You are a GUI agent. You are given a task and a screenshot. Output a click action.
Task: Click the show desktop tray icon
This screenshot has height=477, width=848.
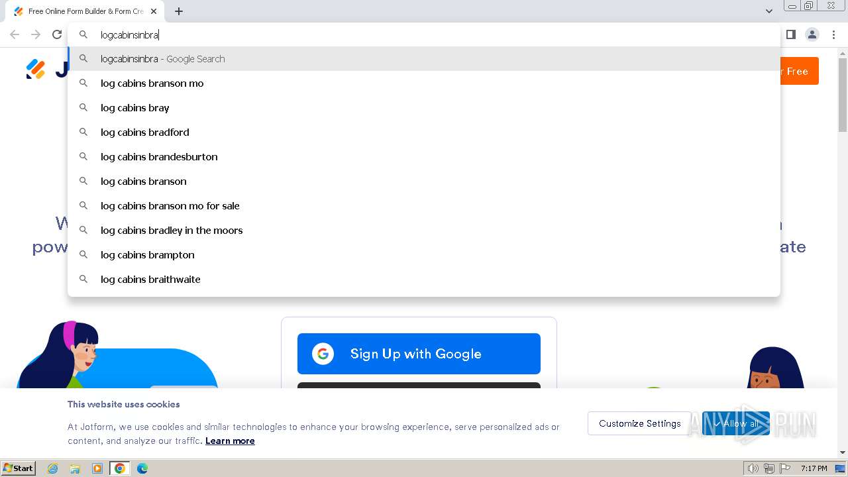tap(841, 468)
